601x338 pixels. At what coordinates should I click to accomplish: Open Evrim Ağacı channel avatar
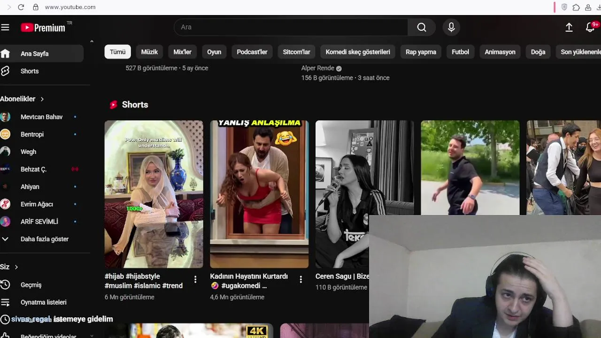tap(5, 204)
